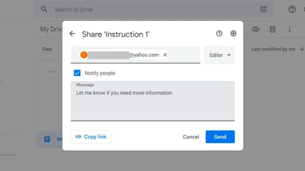Viewport: 305px width, 171px height.
Task: Click the blue Send button
Action: (x=220, y=137)
